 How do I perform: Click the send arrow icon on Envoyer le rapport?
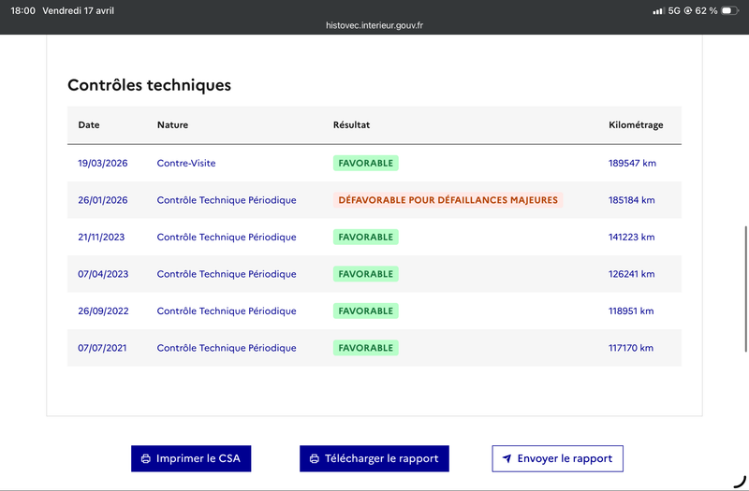click(507, 458)
